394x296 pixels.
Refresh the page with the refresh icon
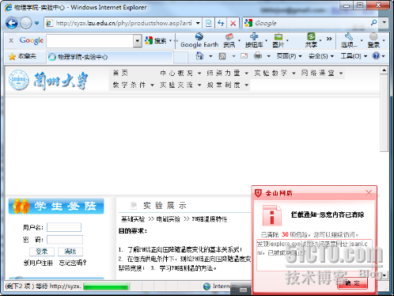[x=221, y=23]
